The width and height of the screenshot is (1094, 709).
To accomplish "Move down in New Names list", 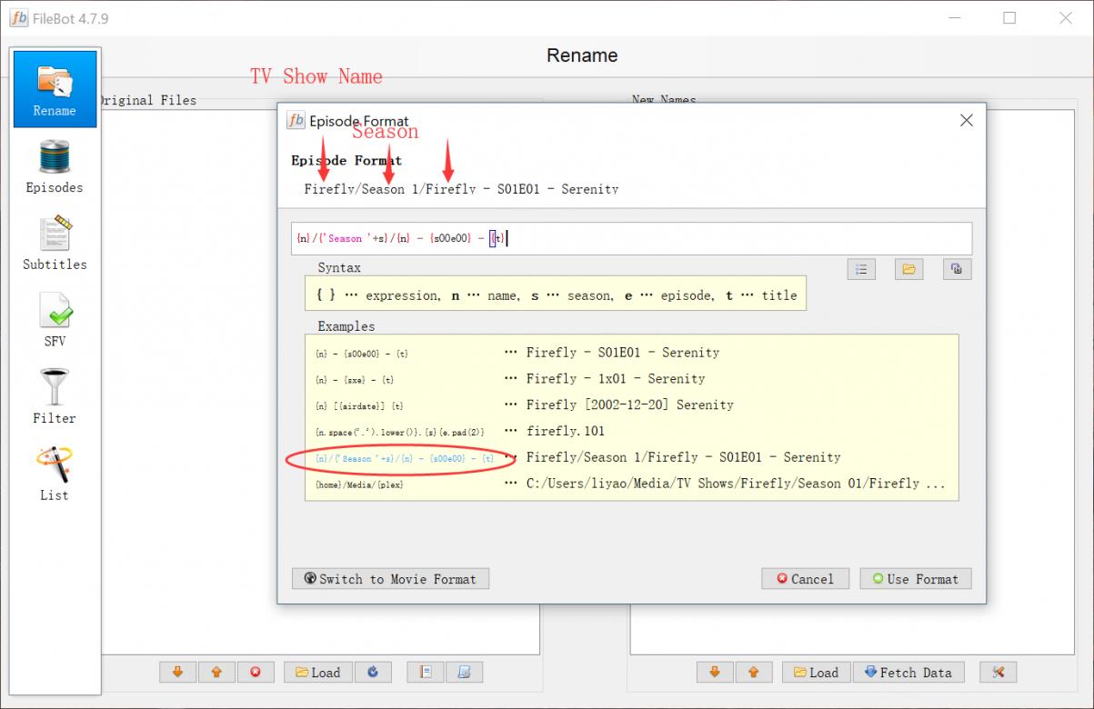I will pos(715,673).
